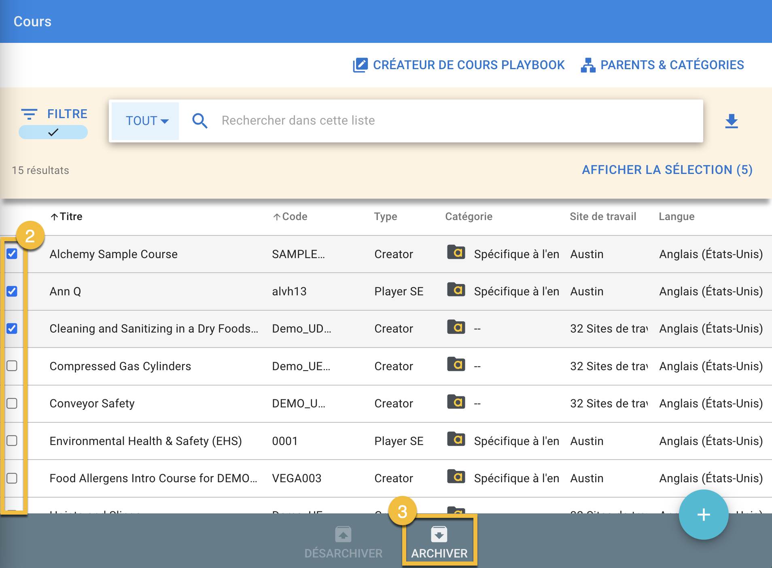Check the Compressed Gas Cylinders checkbox
The image size is (772, 568).
tap(12, 366)
